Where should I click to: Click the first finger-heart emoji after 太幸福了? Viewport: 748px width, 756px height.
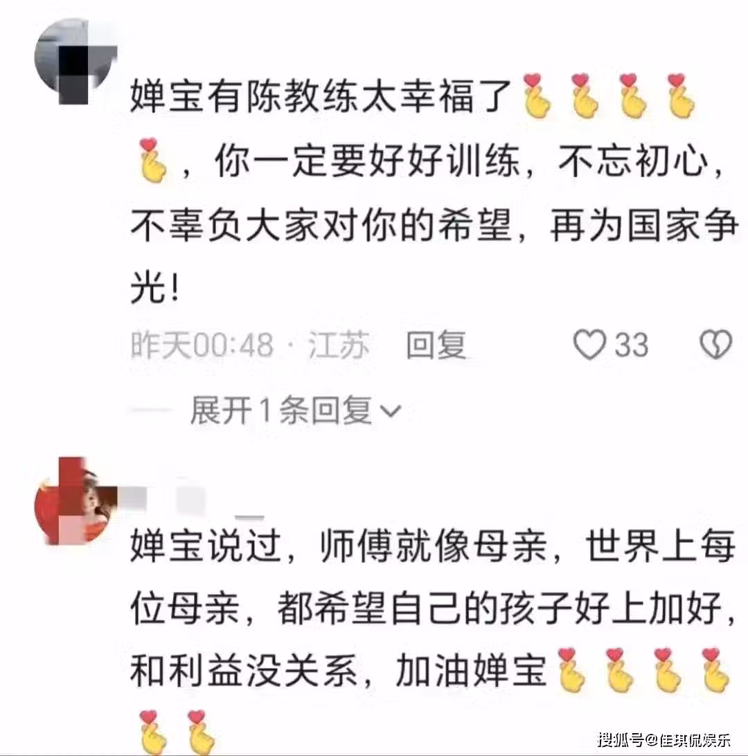[536, 96]
